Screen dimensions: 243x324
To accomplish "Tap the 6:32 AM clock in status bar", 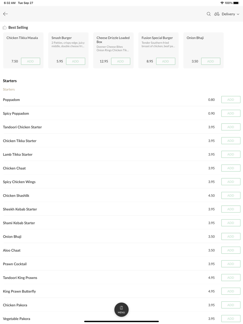I will point(10,3).
